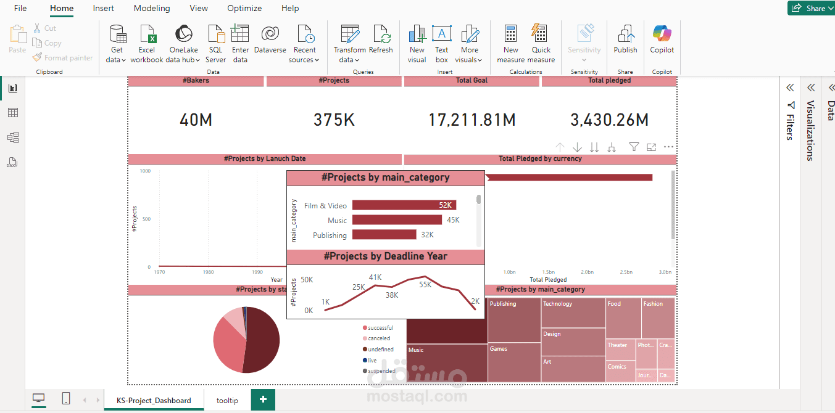The width and height of the screenshot is (835, 413).
Task: Open Recent sources list
Action: point(304,44)
